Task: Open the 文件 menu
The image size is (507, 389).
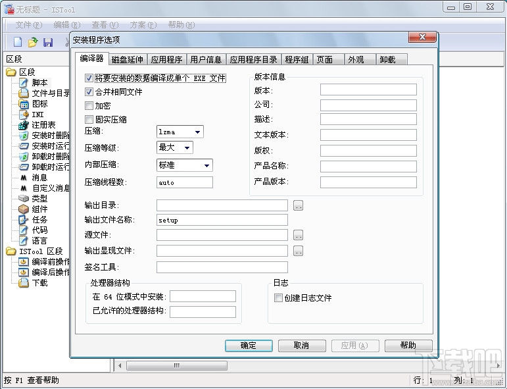Action: click(29, 24)
